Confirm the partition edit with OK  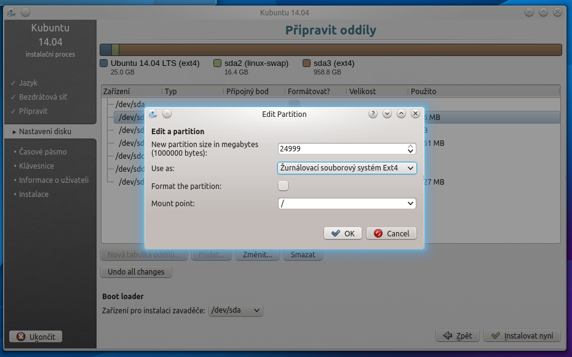pos(343,233)
